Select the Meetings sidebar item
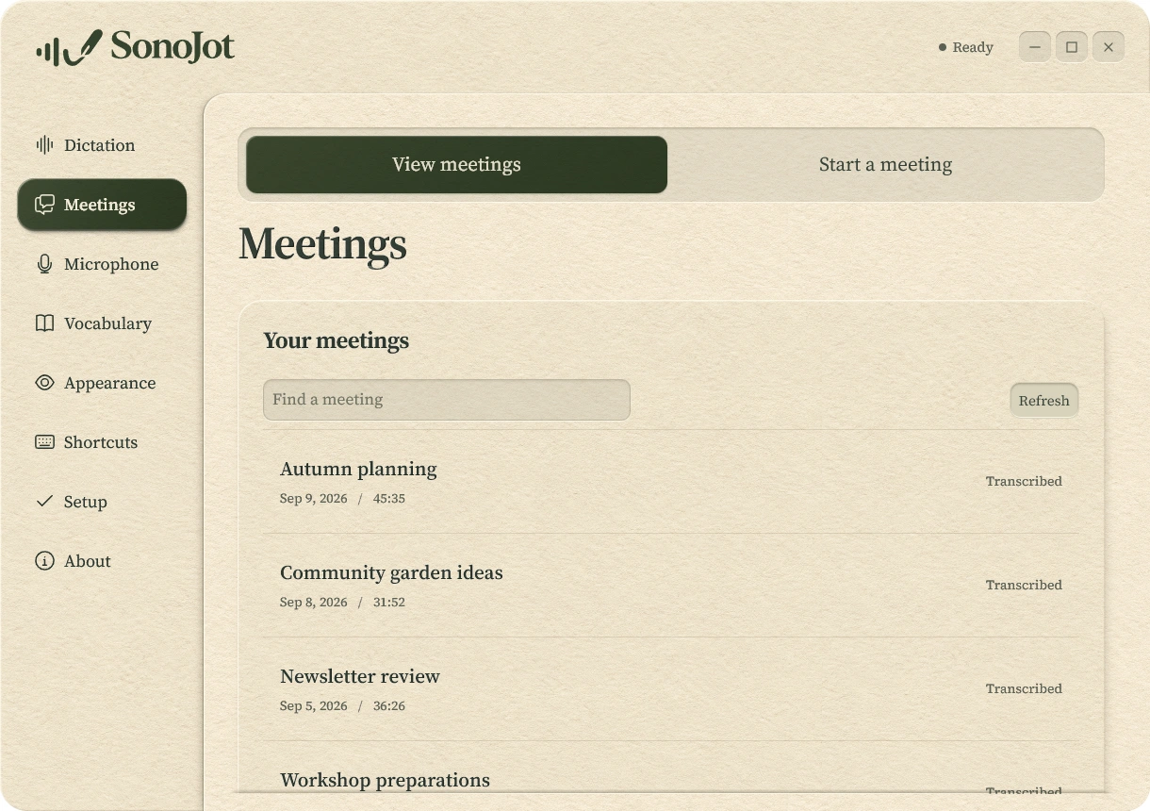 click(102, 205)
